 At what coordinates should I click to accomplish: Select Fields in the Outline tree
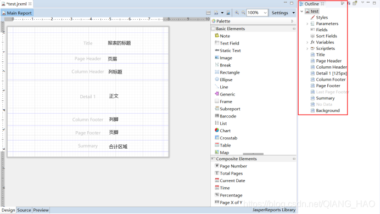[x=319, y=30]
